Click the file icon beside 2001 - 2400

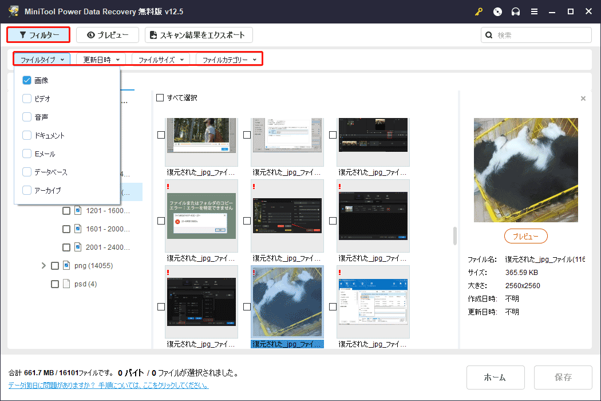[78, 247]
